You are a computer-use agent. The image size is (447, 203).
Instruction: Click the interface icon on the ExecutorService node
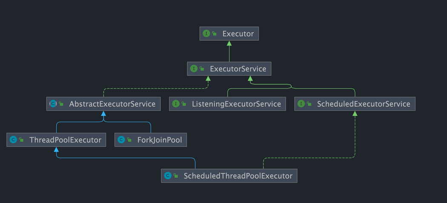coord(194,69)
